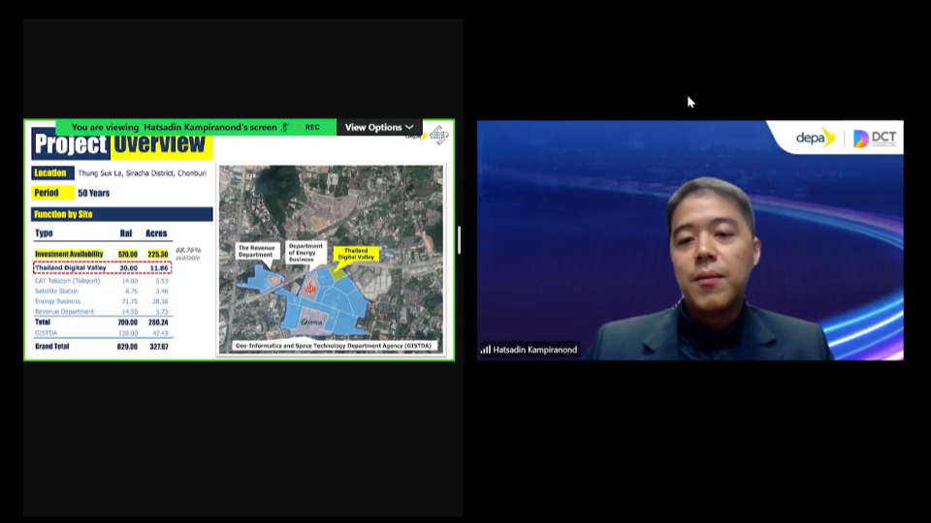Image resolution: width=931 pixels, height=523 pixels.
Task: Click the 11.86 value in the dashed row
Action: [x=159, y=268]
